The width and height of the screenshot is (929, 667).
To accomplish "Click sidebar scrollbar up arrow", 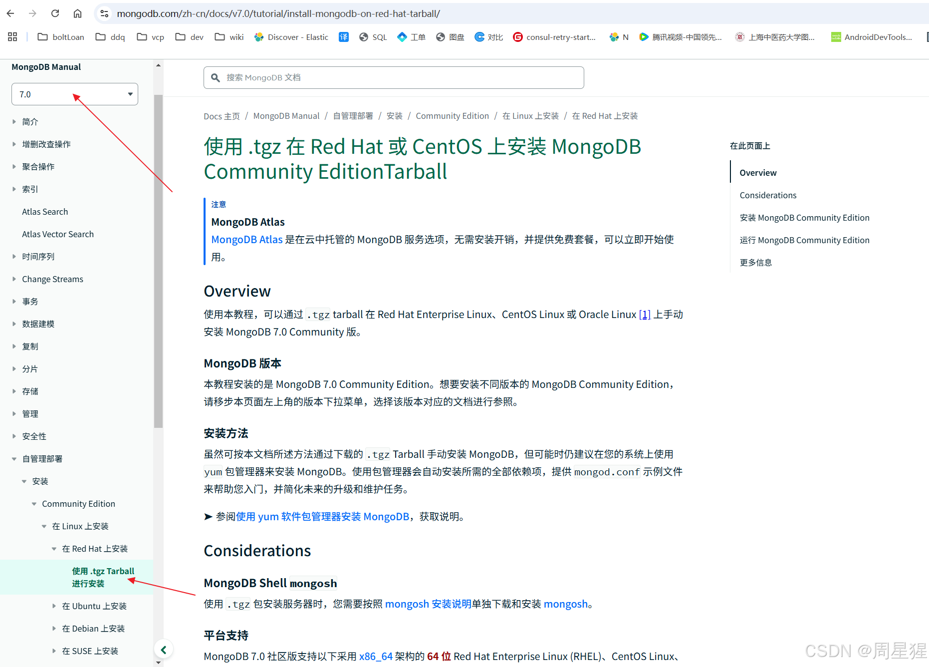I will (159, 65).
